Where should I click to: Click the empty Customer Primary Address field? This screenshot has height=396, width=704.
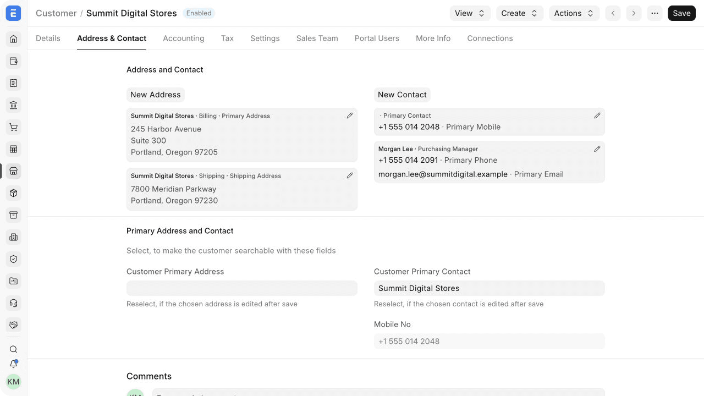[242, 288]
